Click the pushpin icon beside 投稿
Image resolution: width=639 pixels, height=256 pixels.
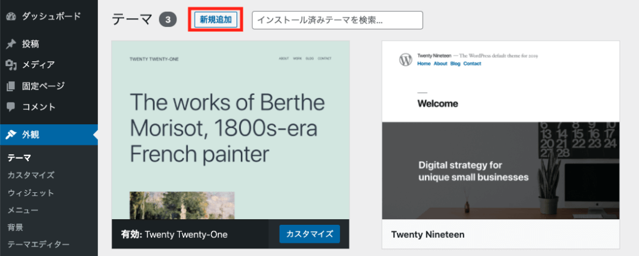pos(11,44)
